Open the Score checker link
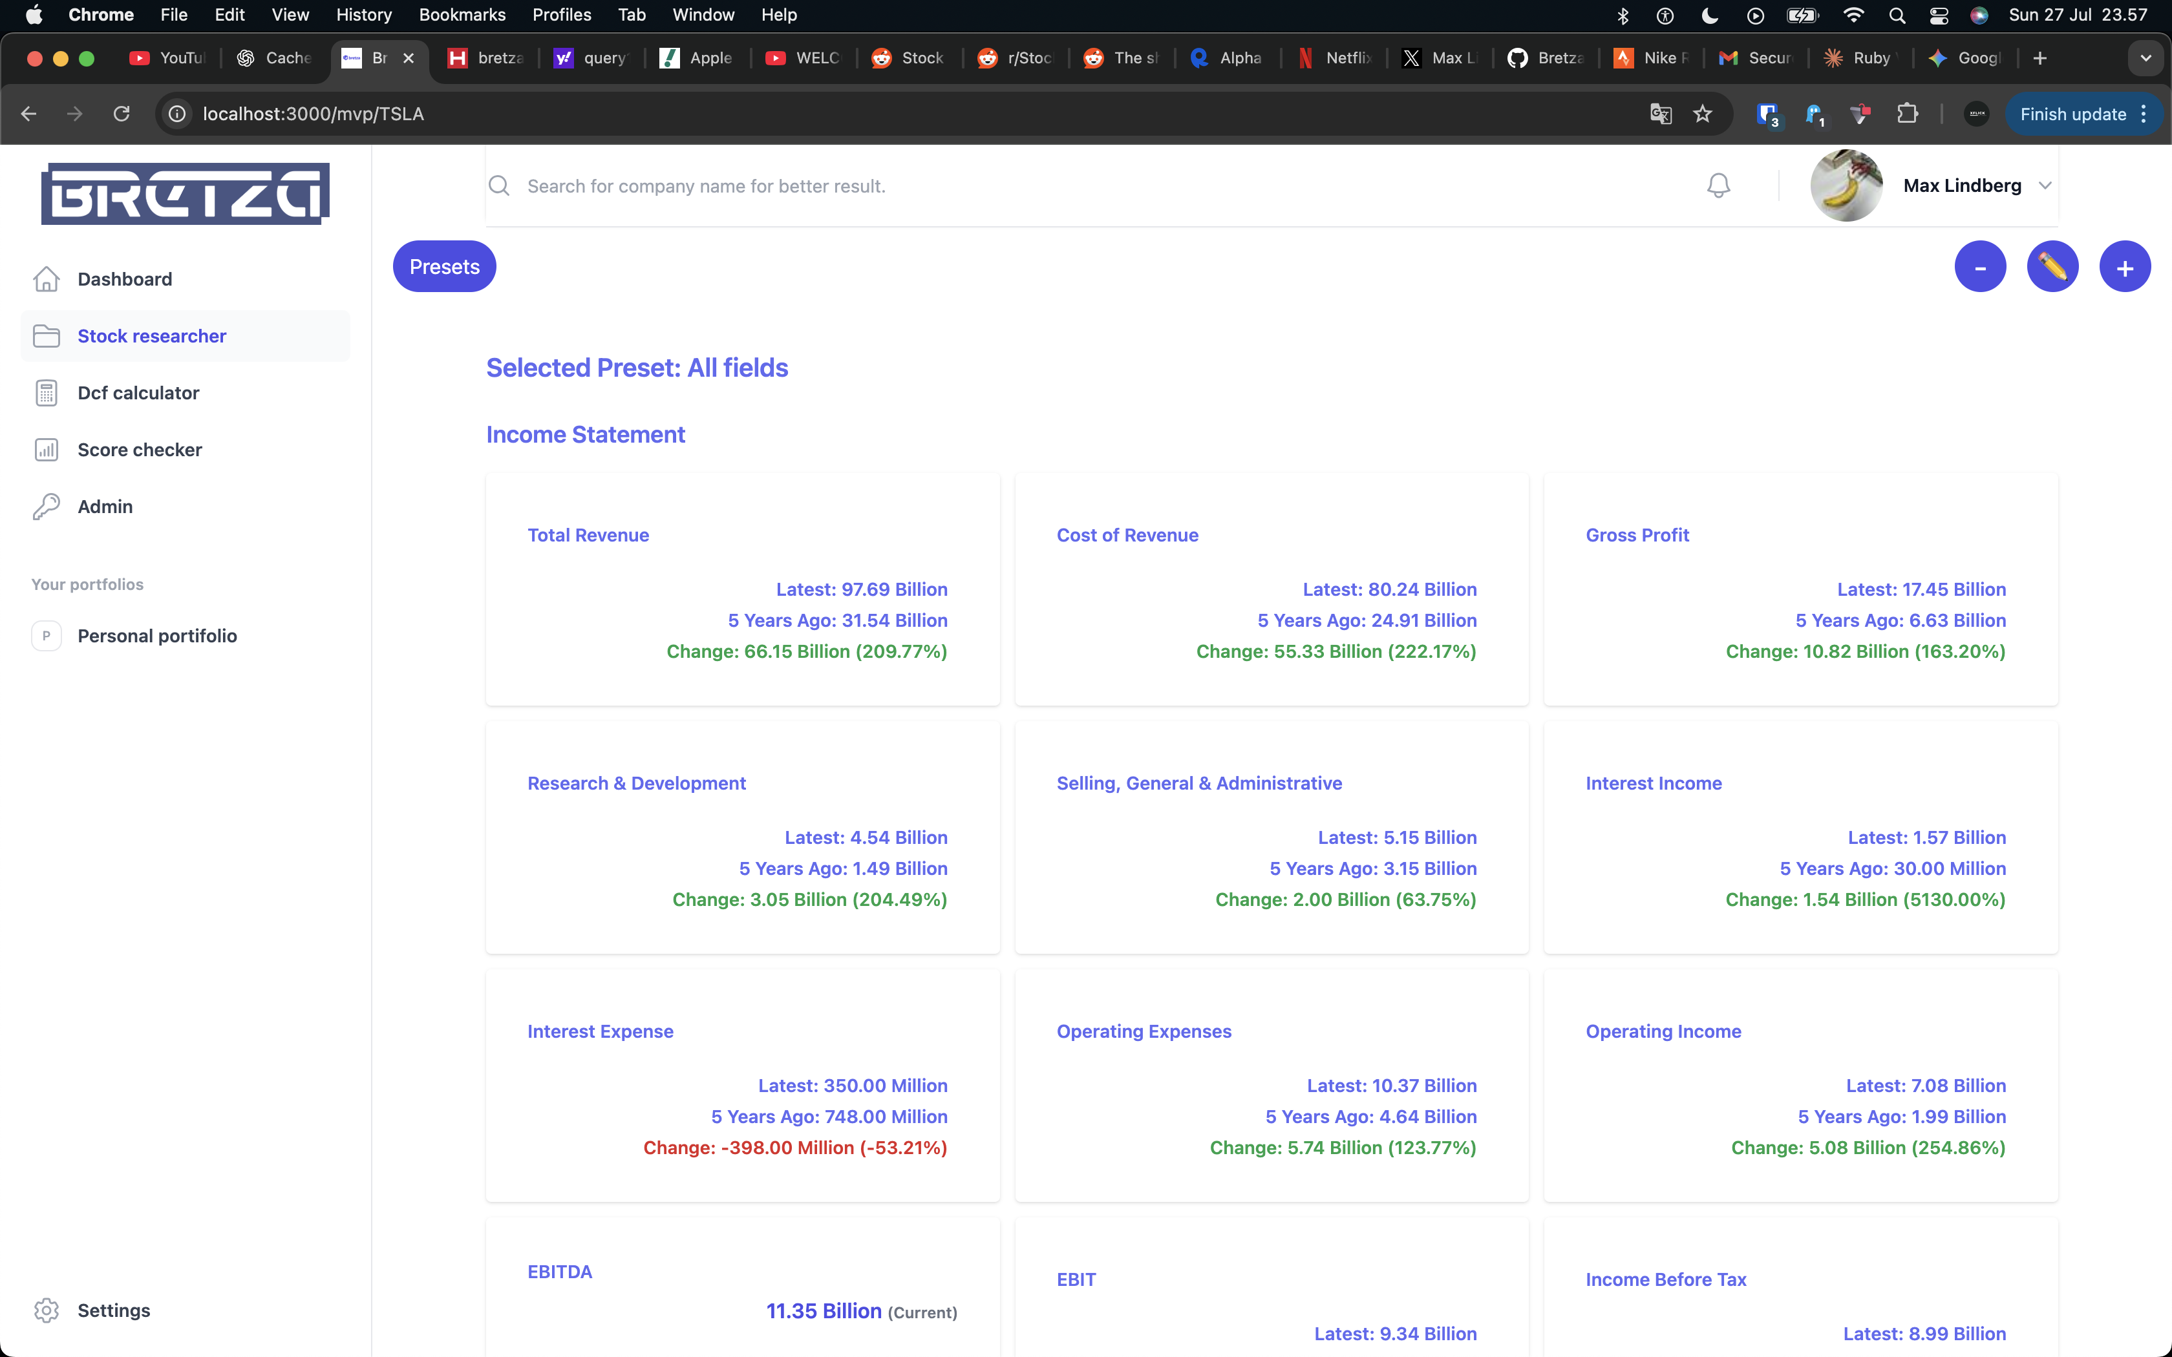The height and width of the screenshot is (1357, 2172). 140,450
